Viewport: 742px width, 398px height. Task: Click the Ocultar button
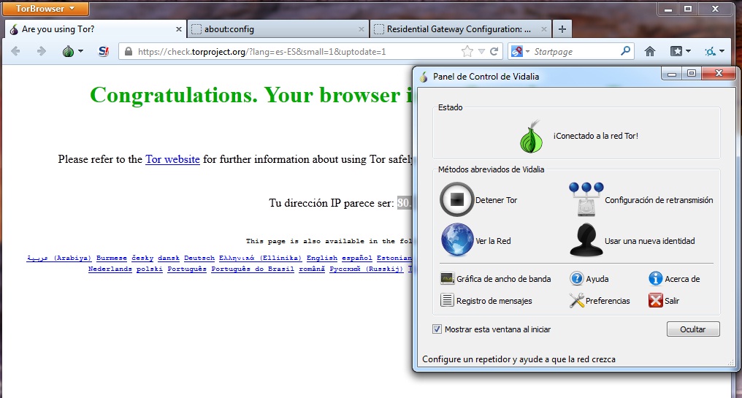click(x=693, y=329)
